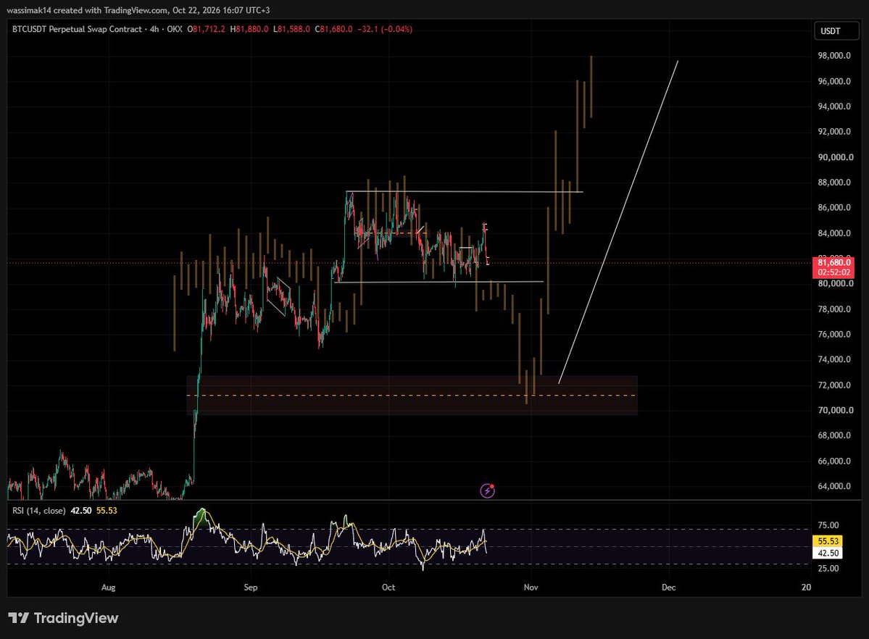869x639 pixels.
Task: Click the H81,880.0 high value
Action: coord(249,29)
